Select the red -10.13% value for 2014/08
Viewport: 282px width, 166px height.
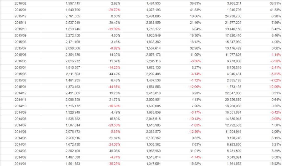click(194, 119)
